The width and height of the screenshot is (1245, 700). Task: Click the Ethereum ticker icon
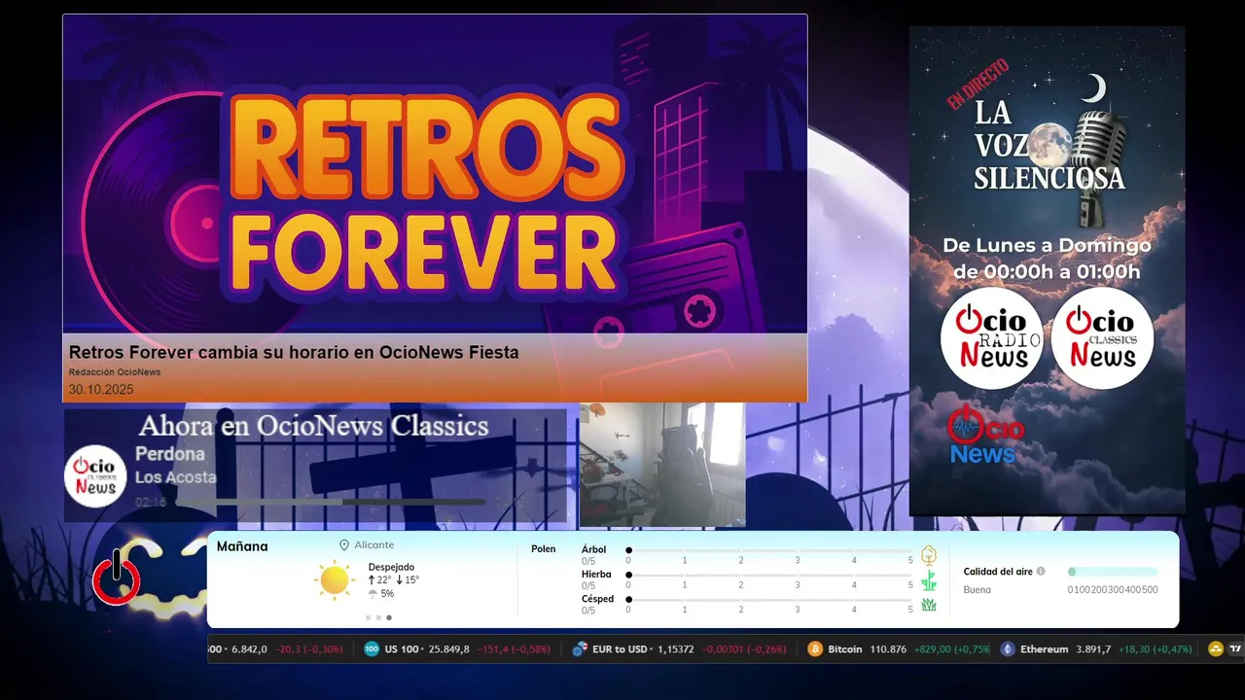(x=1007, y=649)
